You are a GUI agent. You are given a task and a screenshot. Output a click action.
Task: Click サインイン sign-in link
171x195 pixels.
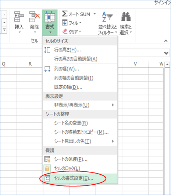point(163,3)
